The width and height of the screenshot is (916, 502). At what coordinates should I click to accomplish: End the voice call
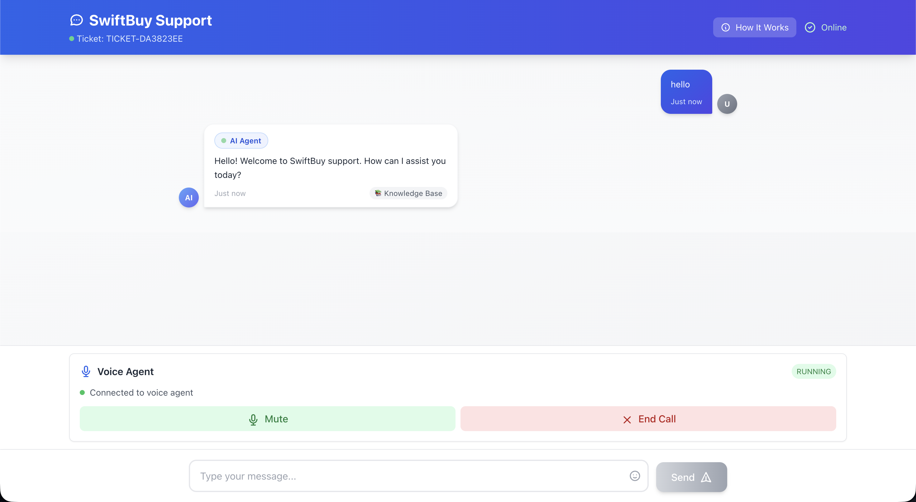click(x=648, y=419)
